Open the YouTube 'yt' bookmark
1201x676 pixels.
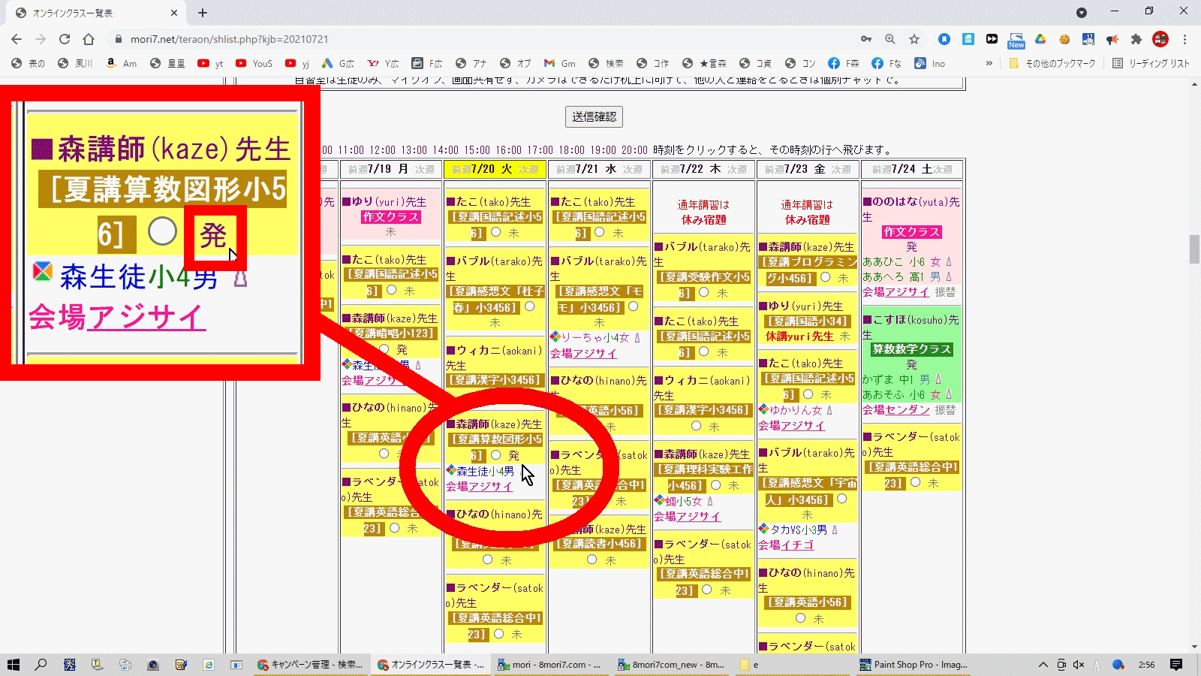[x=210, y=63]
